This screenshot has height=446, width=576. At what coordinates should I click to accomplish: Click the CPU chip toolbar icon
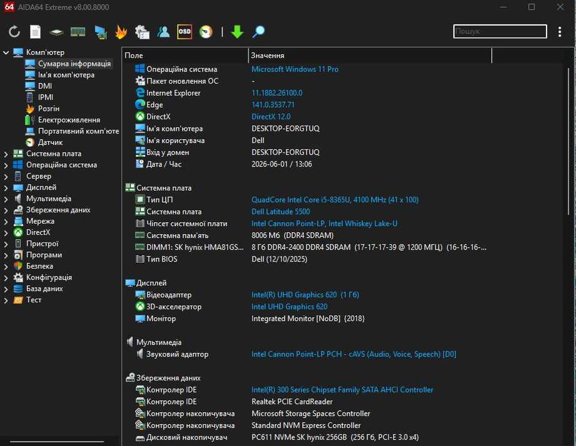(56, 33)
